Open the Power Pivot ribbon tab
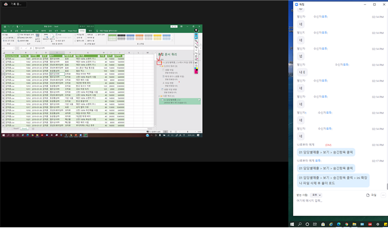 (72, 31)
